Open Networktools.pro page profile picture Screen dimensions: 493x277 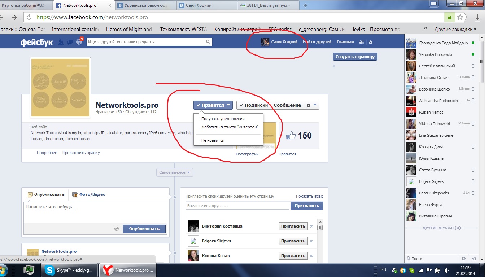click(x=60, y=88)
